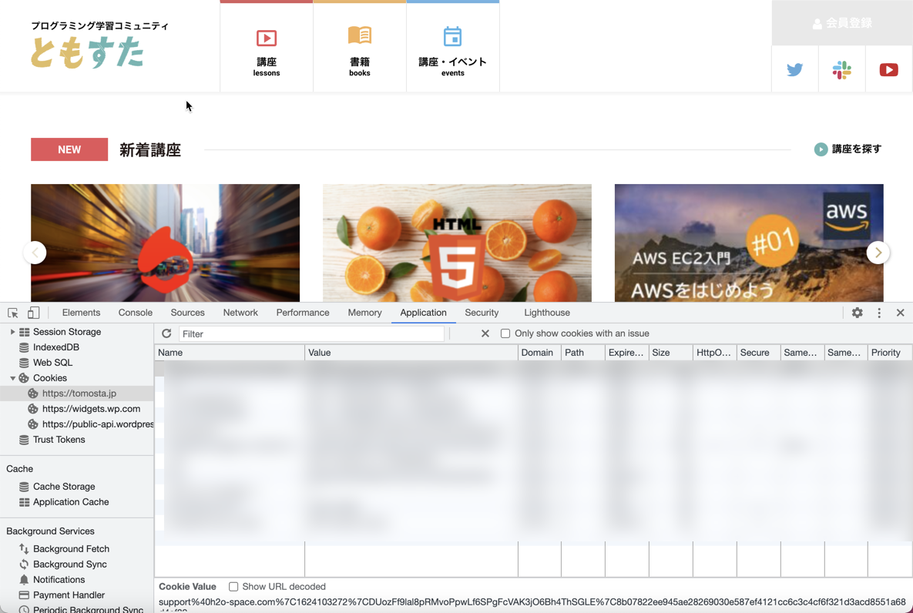913x613 pixels.
Task: Click the Twitter icon in header
Action: click(794, 70)
